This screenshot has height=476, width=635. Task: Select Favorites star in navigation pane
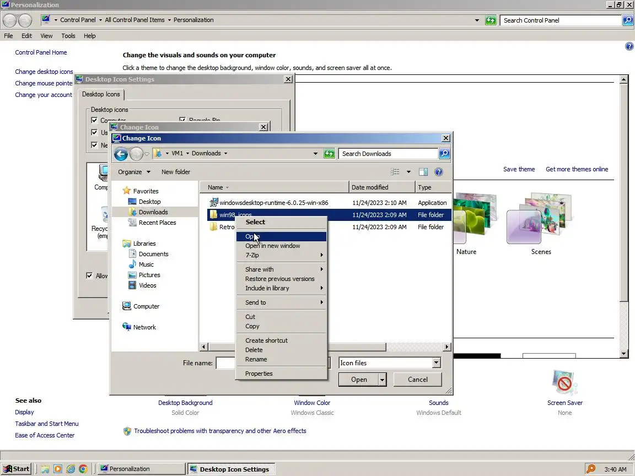point(127,191)
